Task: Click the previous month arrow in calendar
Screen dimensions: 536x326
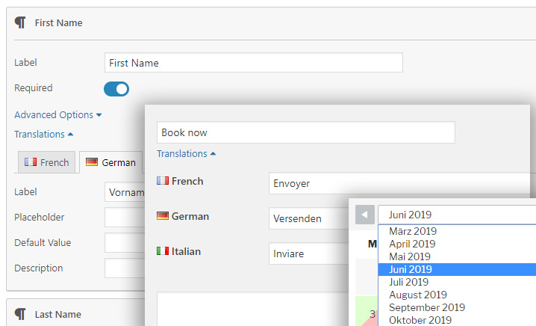Action: click(x=364, y=215)
